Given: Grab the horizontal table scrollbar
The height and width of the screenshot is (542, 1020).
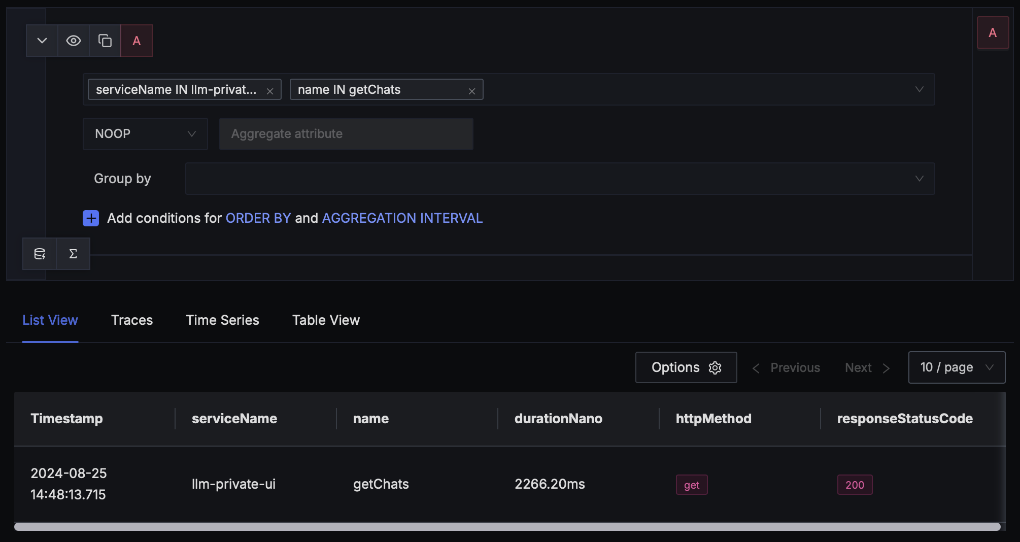Looking at the screenshot, I should (507, 527).
